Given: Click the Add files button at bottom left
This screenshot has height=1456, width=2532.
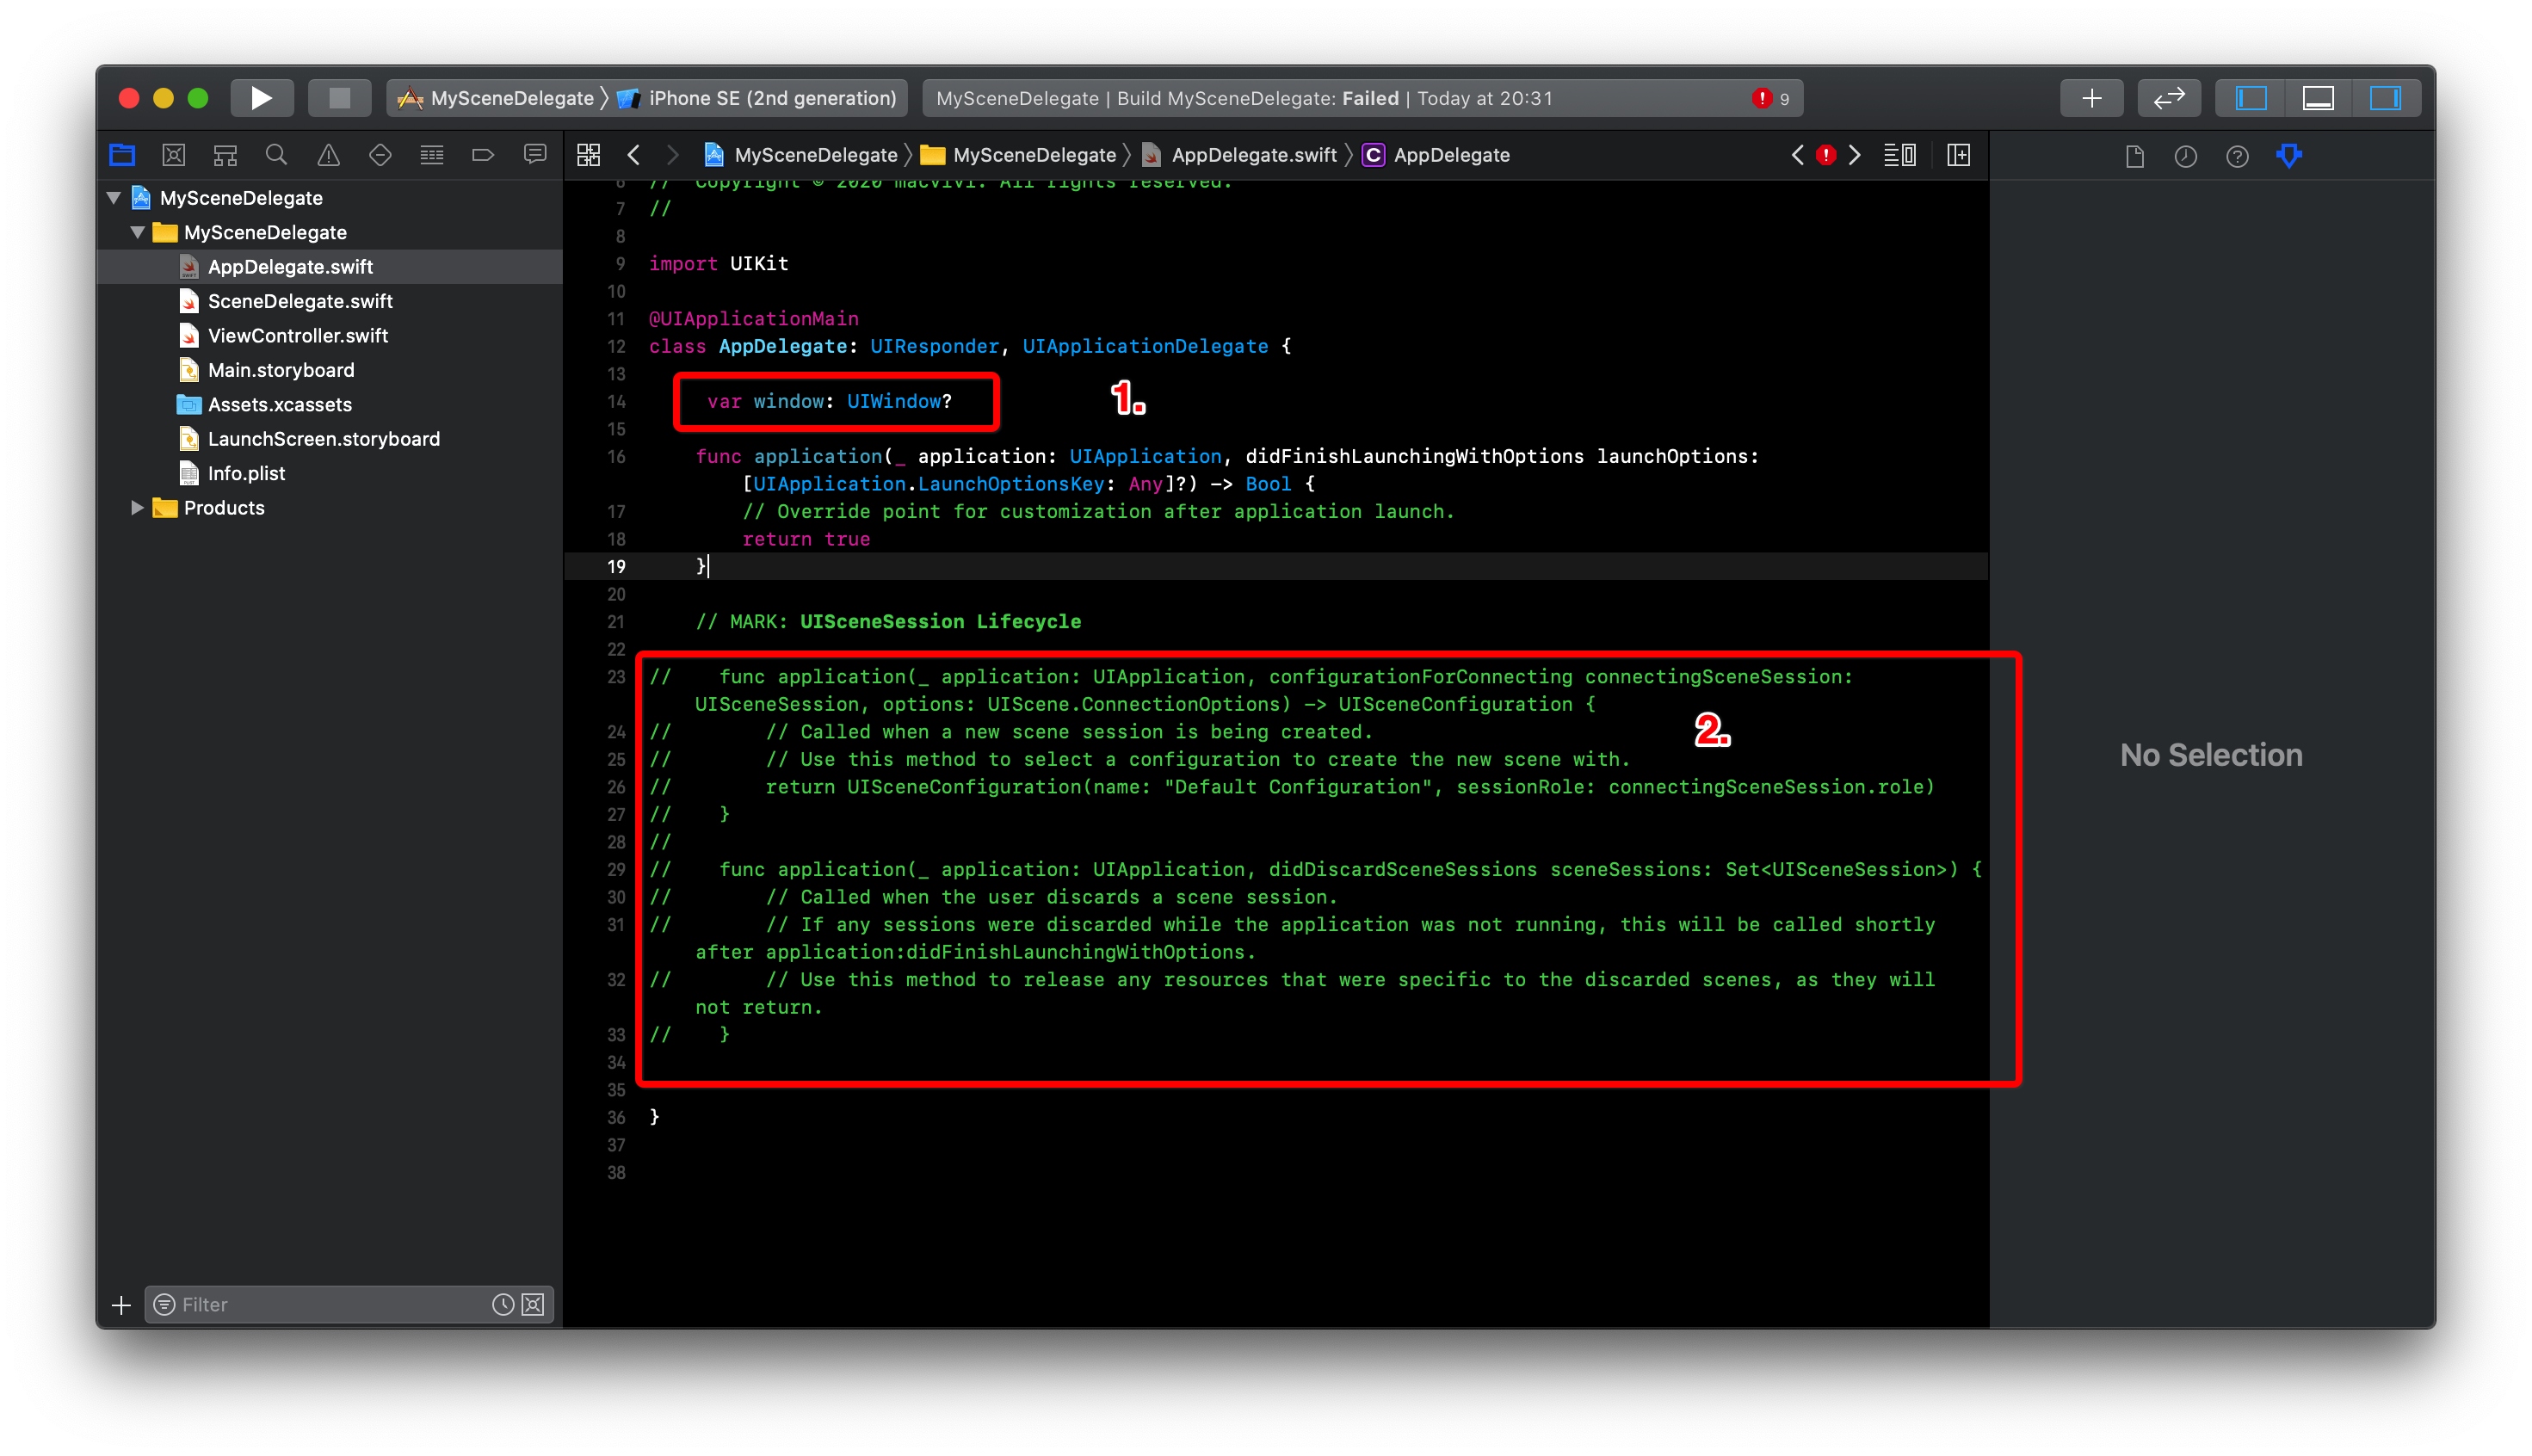Looking at the screenshot, I should [121, 1303].
